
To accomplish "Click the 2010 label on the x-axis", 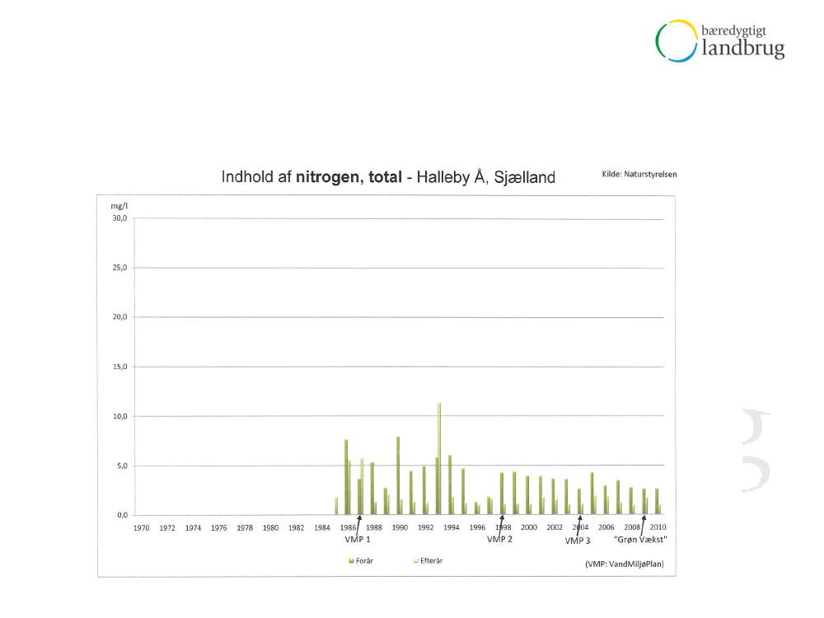I will tap(658, 527).
